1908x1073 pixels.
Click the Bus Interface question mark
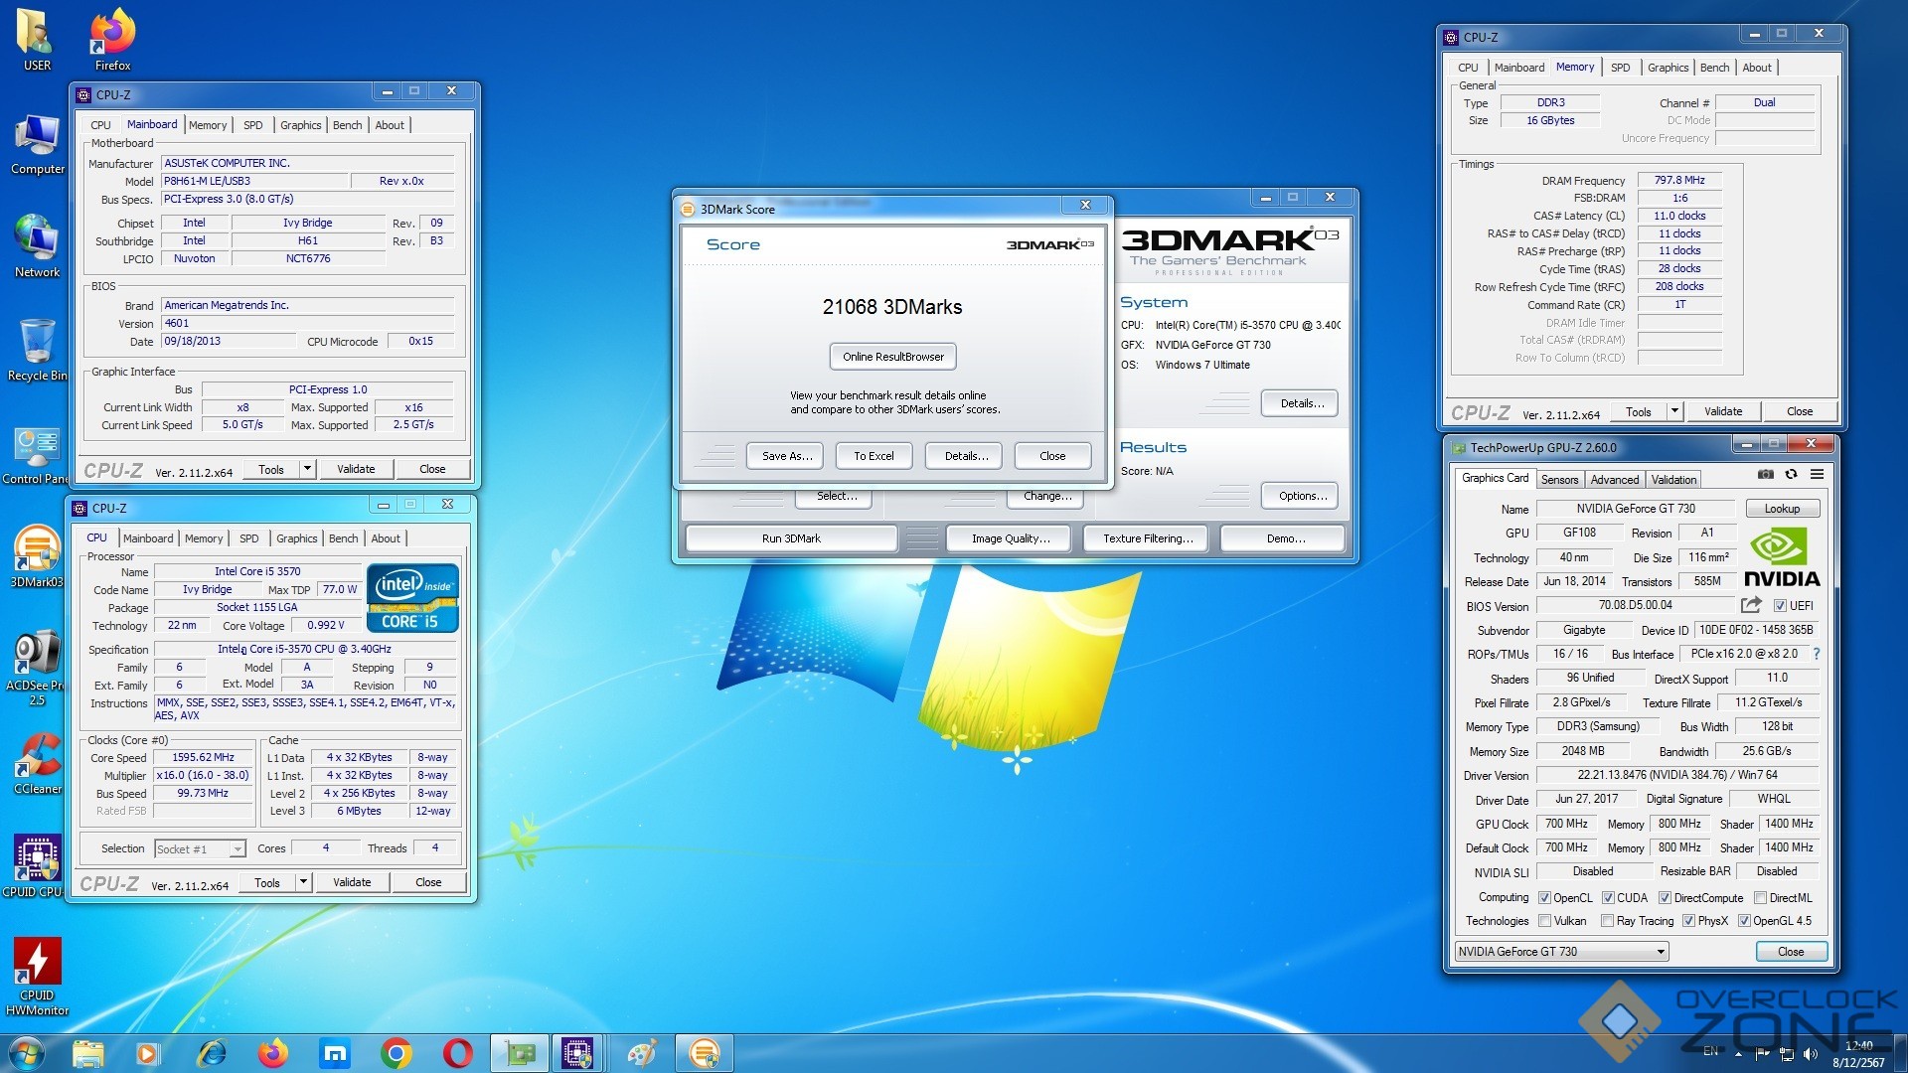[x=1817, y=654]
